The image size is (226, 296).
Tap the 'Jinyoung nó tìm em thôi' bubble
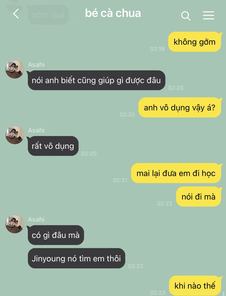[x=76, y=258]
